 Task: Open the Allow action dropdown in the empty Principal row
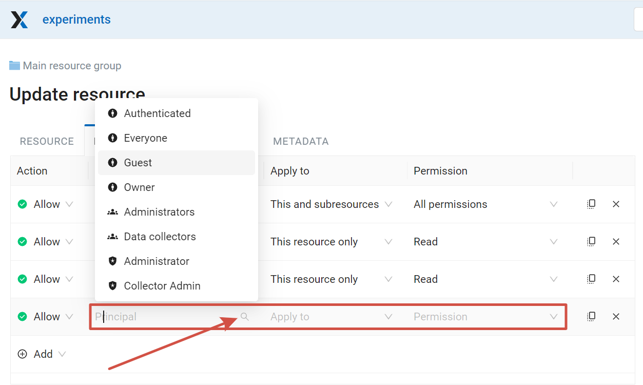[46, 317]
